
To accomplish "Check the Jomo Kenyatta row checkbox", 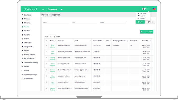I will (x=46, y=64).
